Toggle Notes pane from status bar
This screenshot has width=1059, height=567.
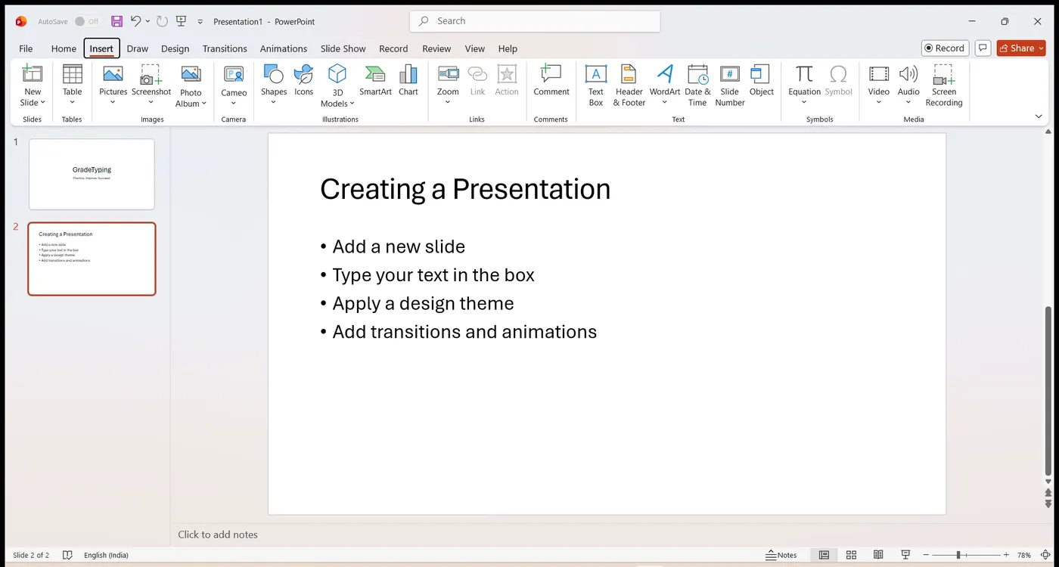tap(781, 555)
